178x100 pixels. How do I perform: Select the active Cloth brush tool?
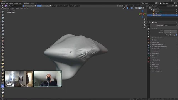(3, 86)
